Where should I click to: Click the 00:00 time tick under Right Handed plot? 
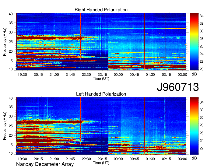tap(118, 75)
